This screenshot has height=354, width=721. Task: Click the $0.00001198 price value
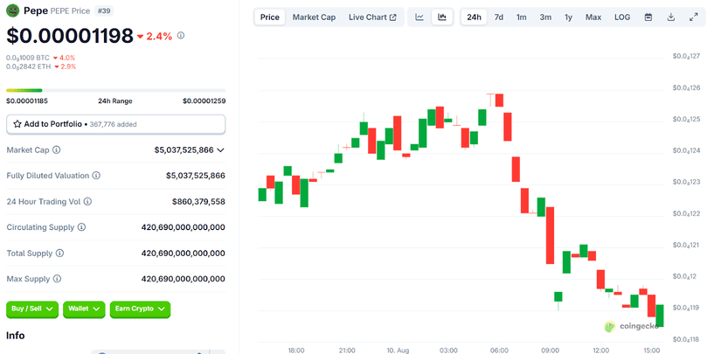70,36
